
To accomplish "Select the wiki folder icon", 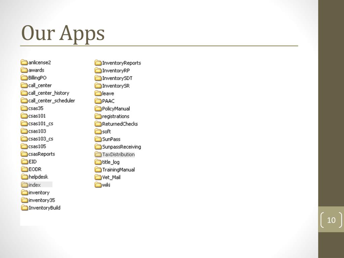I will click(98, 185).
